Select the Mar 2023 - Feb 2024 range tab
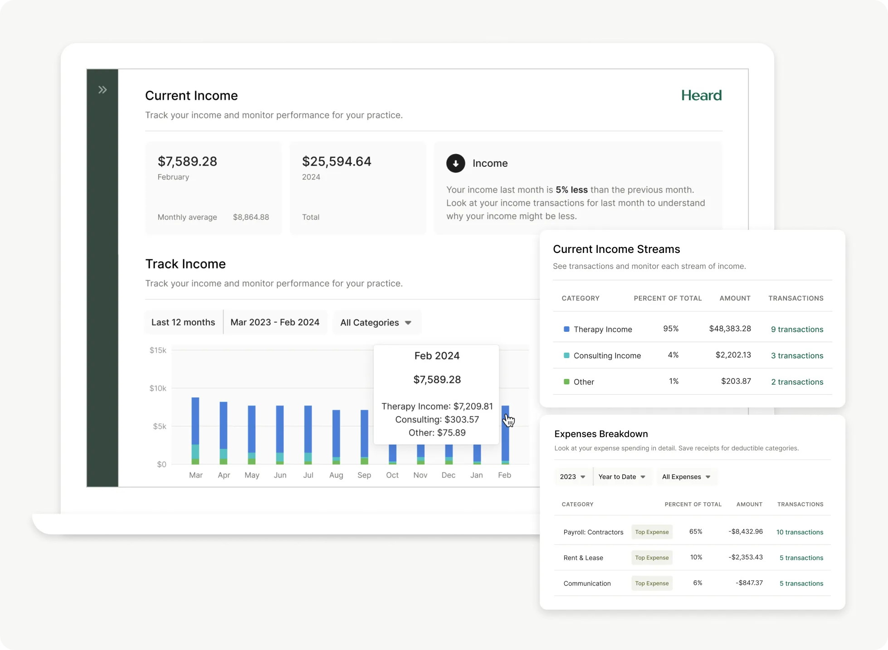Image resolution: width=888 pixels, height=650 pixels. click(x=275, y=322)
